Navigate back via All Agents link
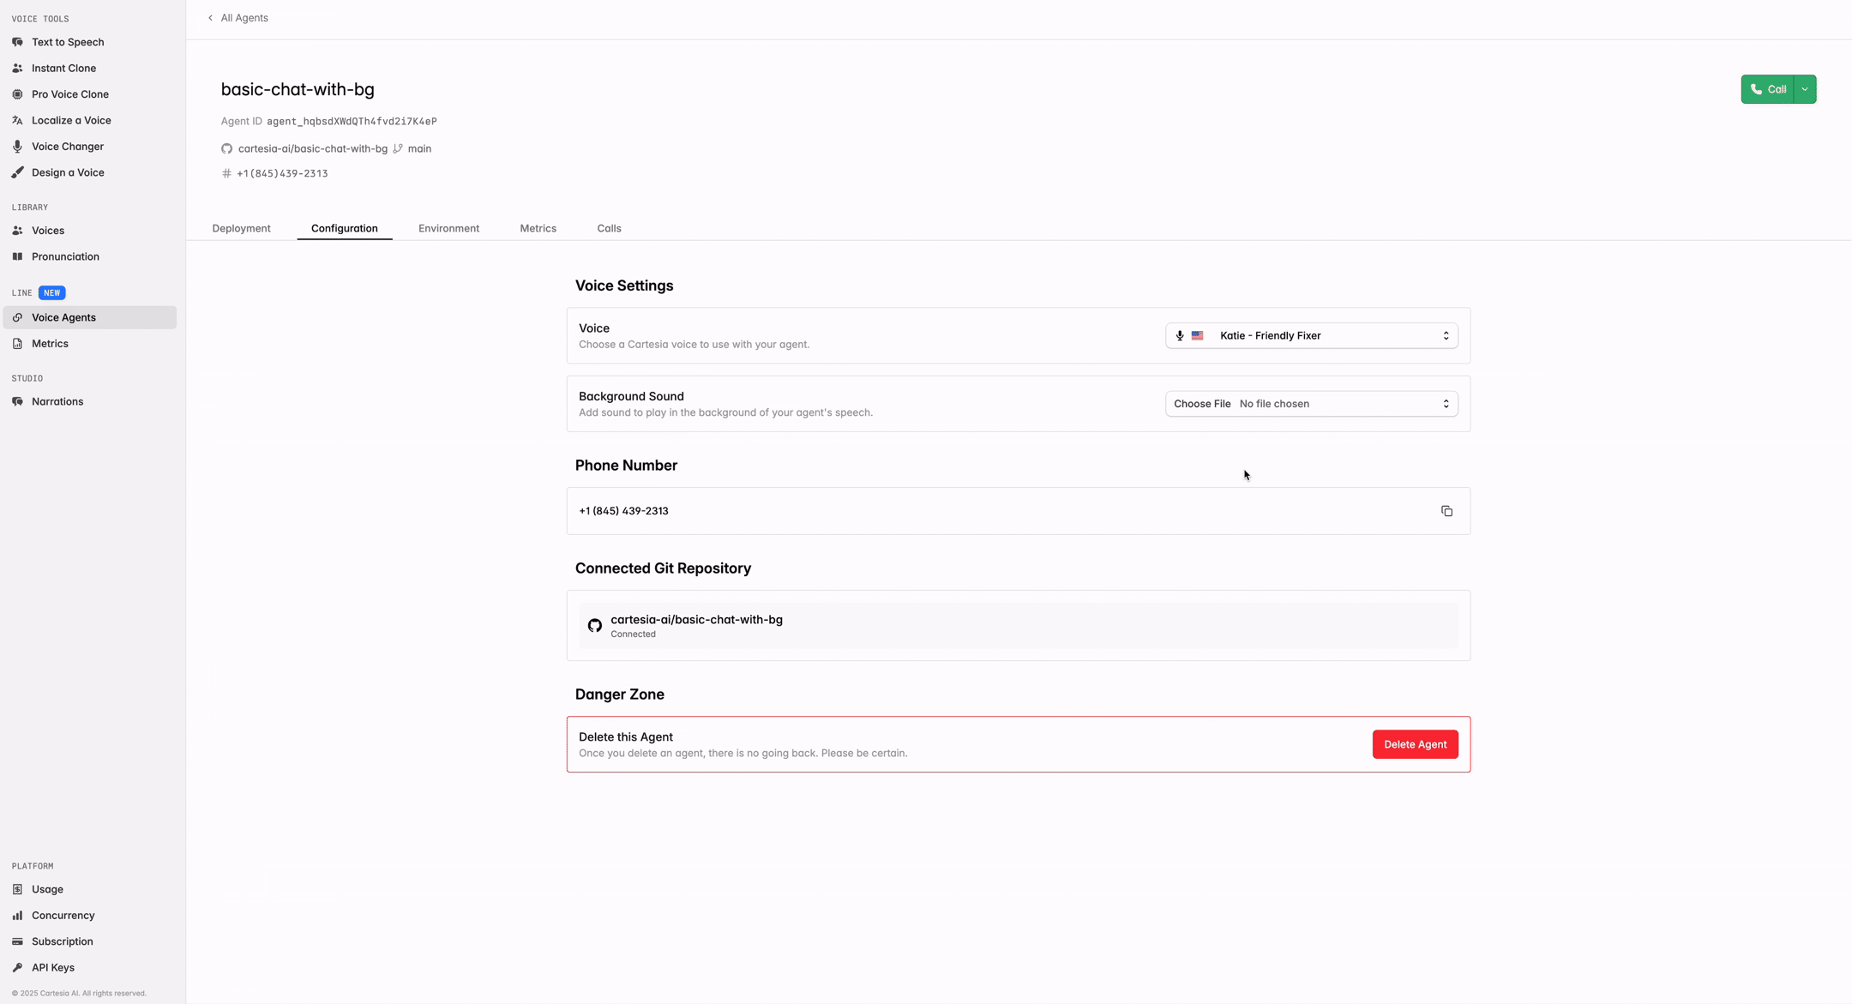This screenshot has width=1852, height=1004. pos(244,17)
